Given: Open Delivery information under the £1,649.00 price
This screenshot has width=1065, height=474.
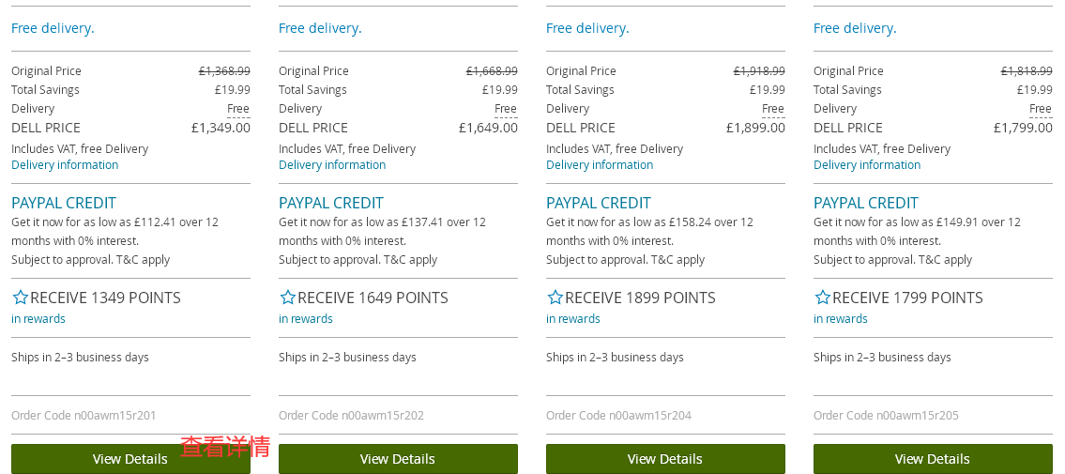Looking at the screenshot, I should 332,165.
